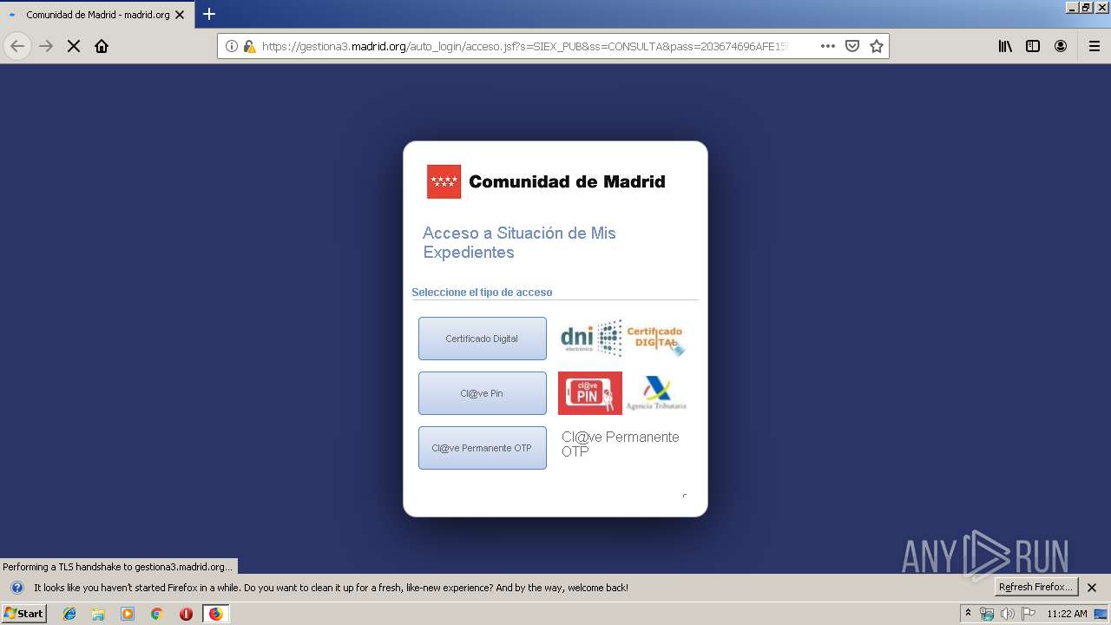Open Action Center flag icon
Image resolution: width=1111 pixels, height=625 pixels.
[1029, 614]
